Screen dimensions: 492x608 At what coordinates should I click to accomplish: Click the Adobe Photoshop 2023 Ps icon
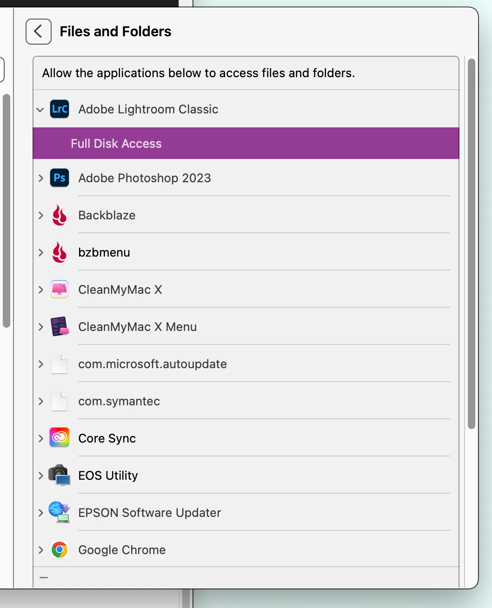[60, 178]
